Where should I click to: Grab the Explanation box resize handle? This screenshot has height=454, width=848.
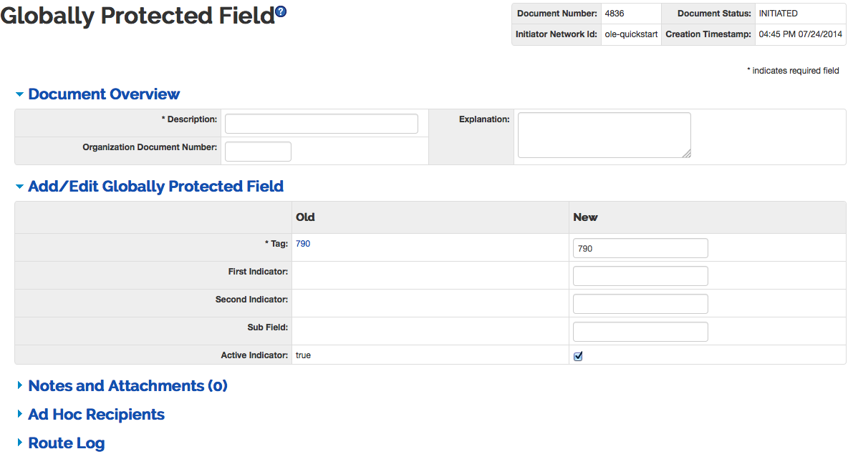[x=687, y=153]
